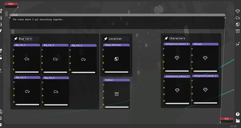Adjust the progress bar under Vodka+ node
The height and width of the screenshot is (128, 241).
tap(117, 107)
